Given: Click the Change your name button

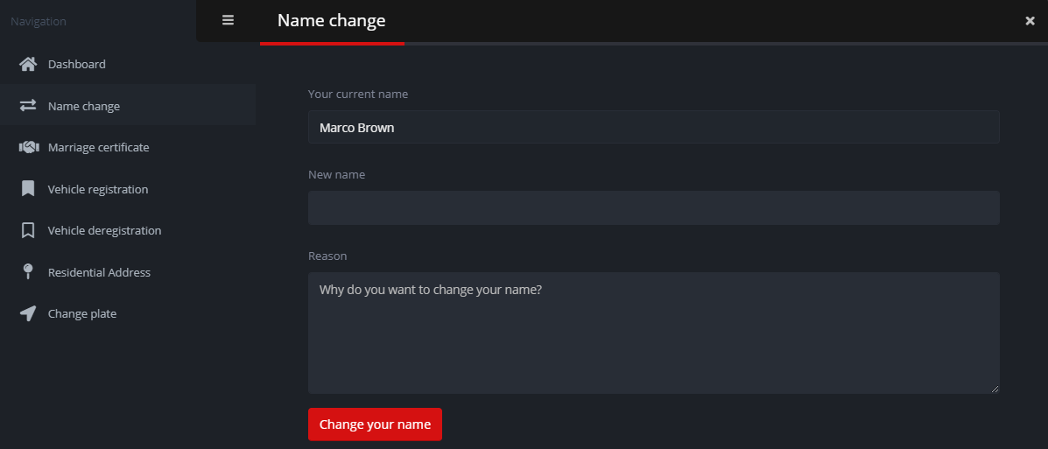Looking at the screenshot, I should pyautogui.click(x=375, y=424).
